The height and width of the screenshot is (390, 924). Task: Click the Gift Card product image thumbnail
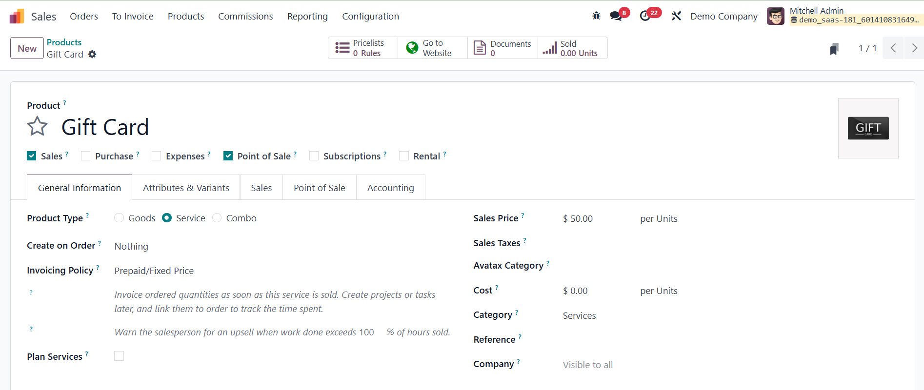click(868, 128)
